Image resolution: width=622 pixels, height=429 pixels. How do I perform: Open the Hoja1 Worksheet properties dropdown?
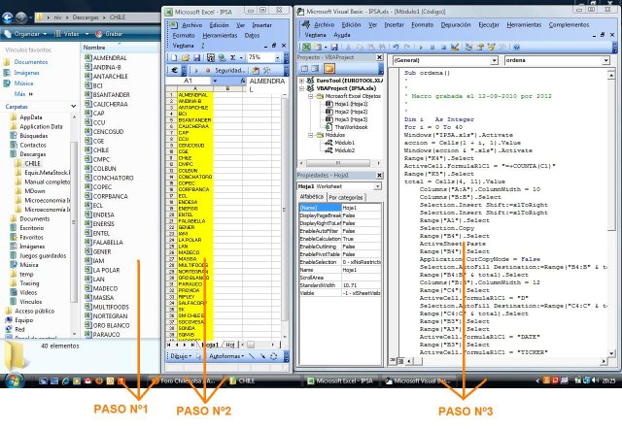point(377,186)
